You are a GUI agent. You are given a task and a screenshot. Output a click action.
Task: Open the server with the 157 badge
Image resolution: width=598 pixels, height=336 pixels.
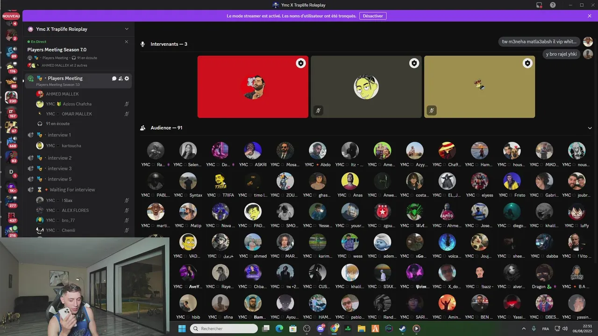tap(11, 112)
